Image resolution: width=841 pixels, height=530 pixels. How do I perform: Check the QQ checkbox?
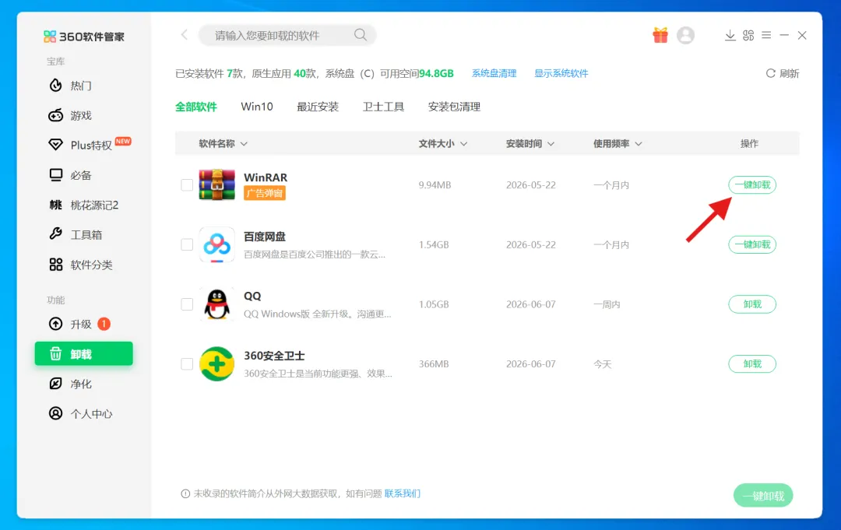pos(187,304)
